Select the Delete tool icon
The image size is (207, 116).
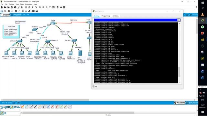9,11
